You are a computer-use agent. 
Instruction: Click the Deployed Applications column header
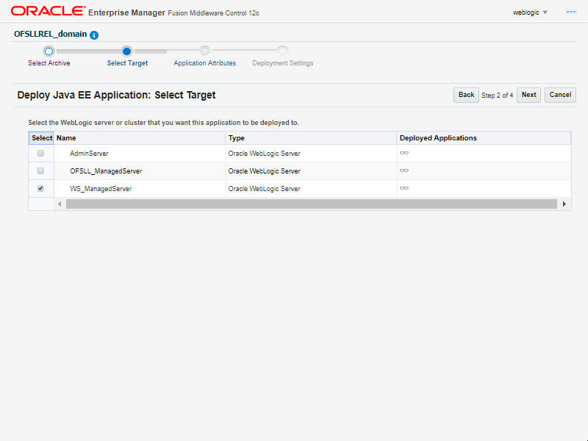(x=484, y=138)
